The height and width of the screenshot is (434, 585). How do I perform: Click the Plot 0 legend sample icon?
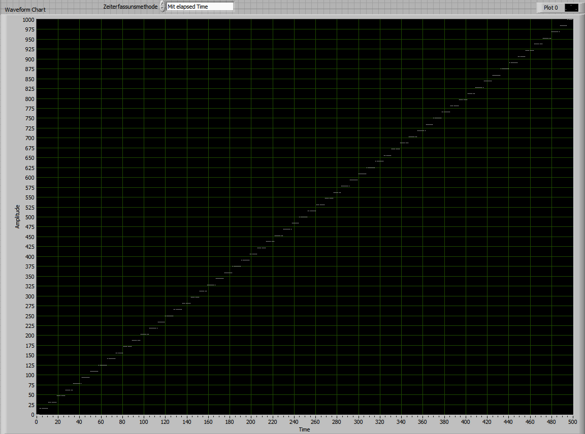point(571,8)
